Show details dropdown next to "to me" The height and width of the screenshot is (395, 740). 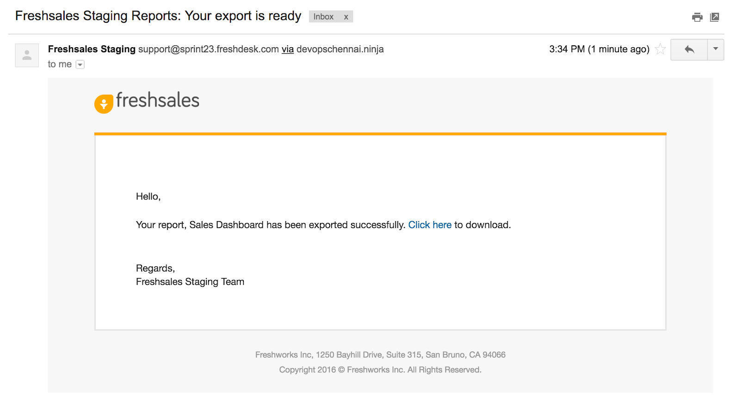(x=80, y=65)
